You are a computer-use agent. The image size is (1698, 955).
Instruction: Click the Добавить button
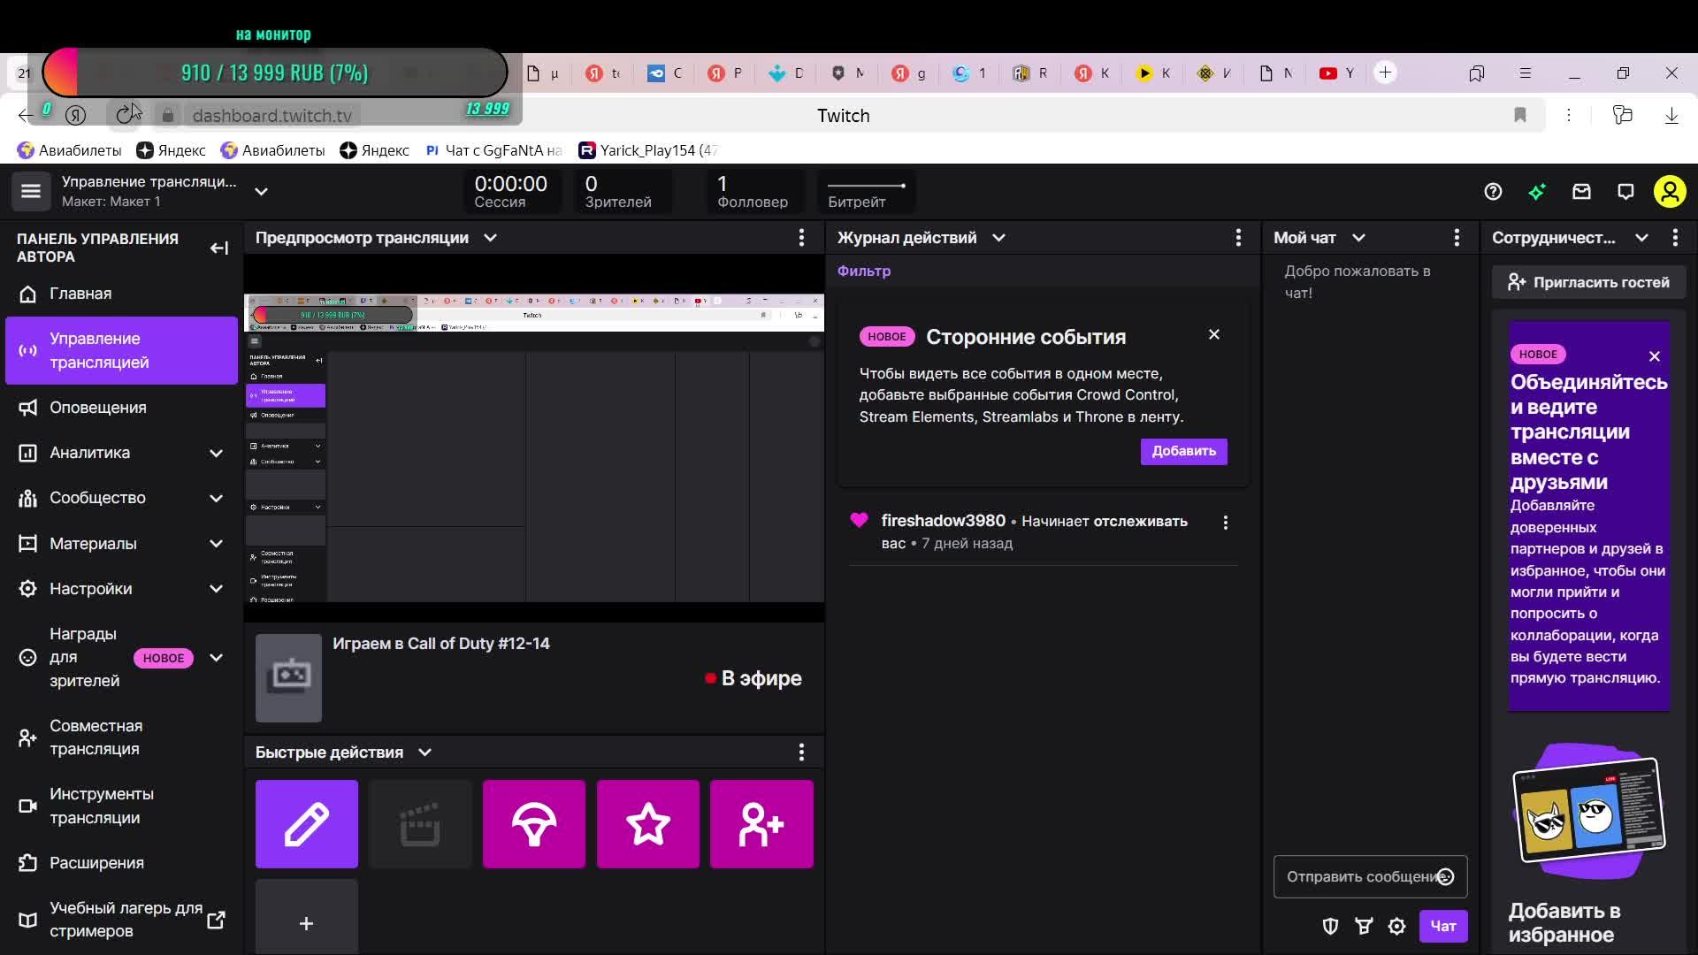(x=1183, y=451)
